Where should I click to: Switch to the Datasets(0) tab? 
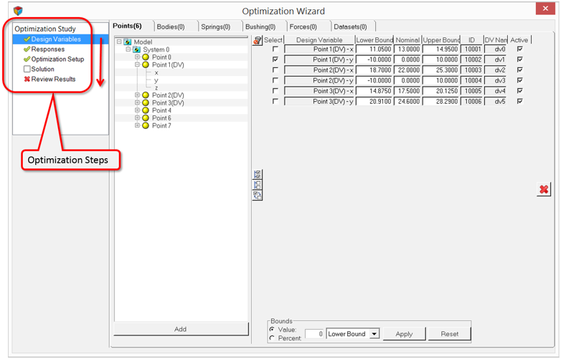point(350,27)
